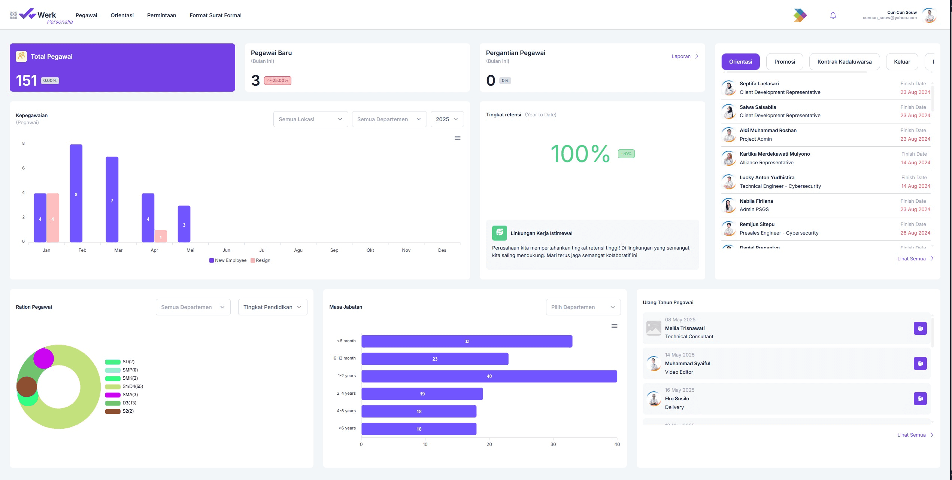Click the 6-12 month bar showing 23
952x480 pixels.
(435, 359)
